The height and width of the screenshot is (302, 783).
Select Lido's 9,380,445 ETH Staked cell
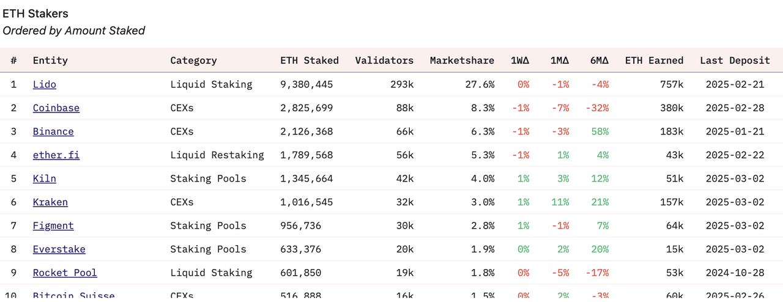(306, 84)
